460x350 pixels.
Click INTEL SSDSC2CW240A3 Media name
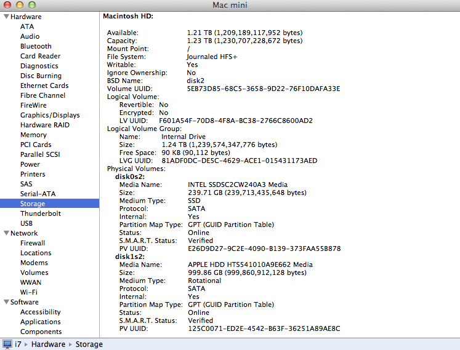click(x=238, y=185)
